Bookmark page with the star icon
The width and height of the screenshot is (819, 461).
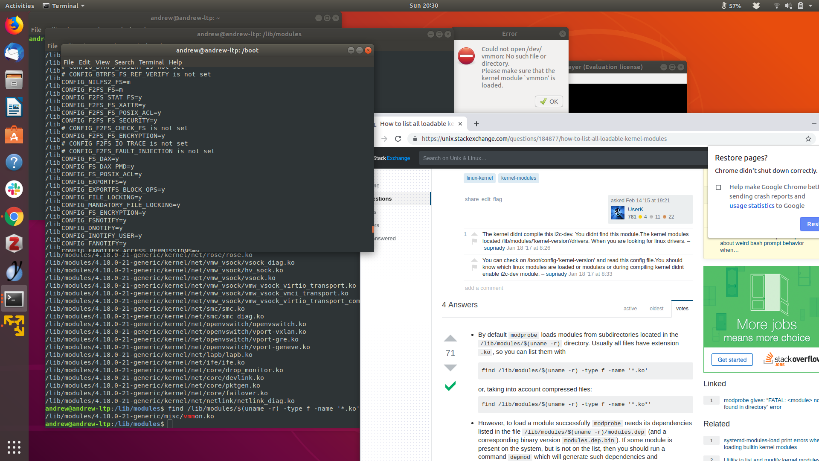point(808,139)
